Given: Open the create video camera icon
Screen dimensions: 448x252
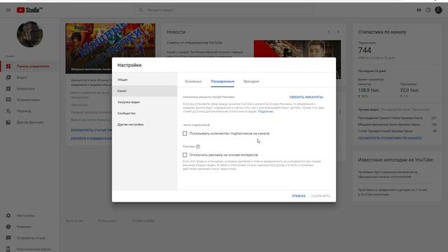Looking at the screenshot, I should coord(419,10).
